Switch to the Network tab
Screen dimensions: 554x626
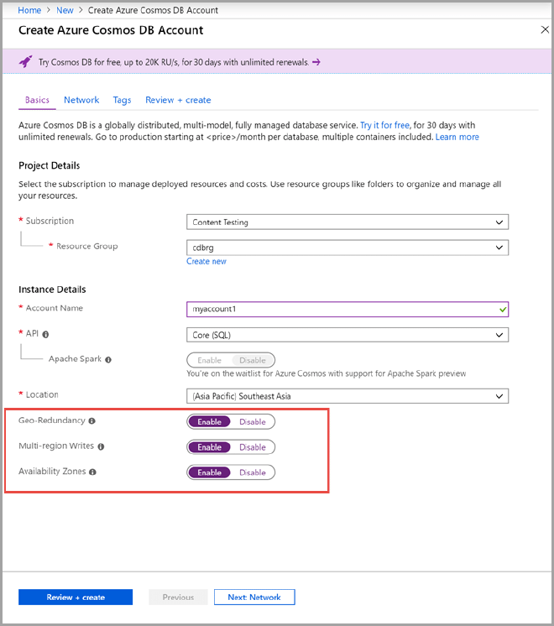(x=81, y=100)
